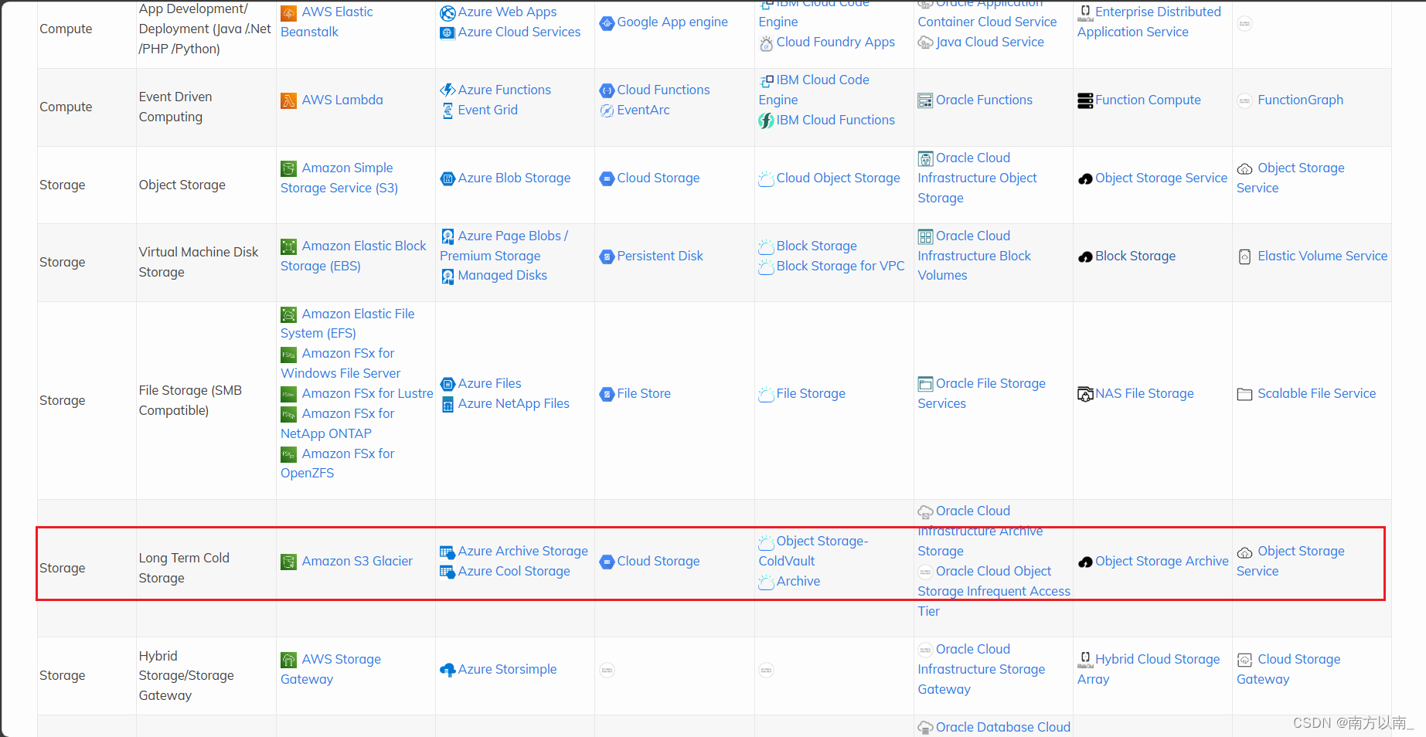Click the Azure Storsimple cloud icon

coord(447,670)
